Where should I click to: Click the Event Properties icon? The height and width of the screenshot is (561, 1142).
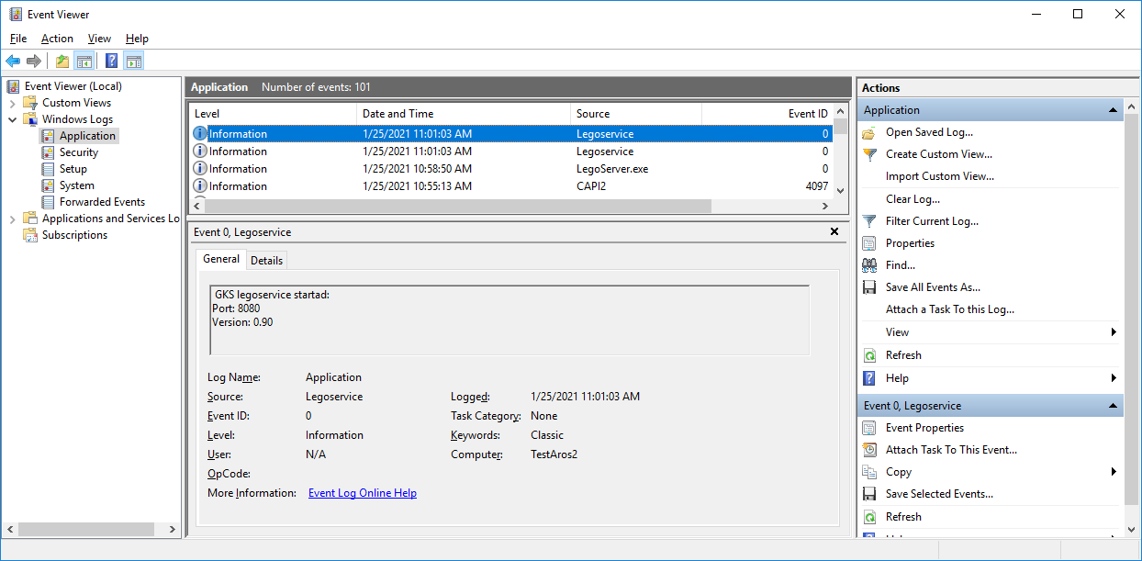(869, 428)
